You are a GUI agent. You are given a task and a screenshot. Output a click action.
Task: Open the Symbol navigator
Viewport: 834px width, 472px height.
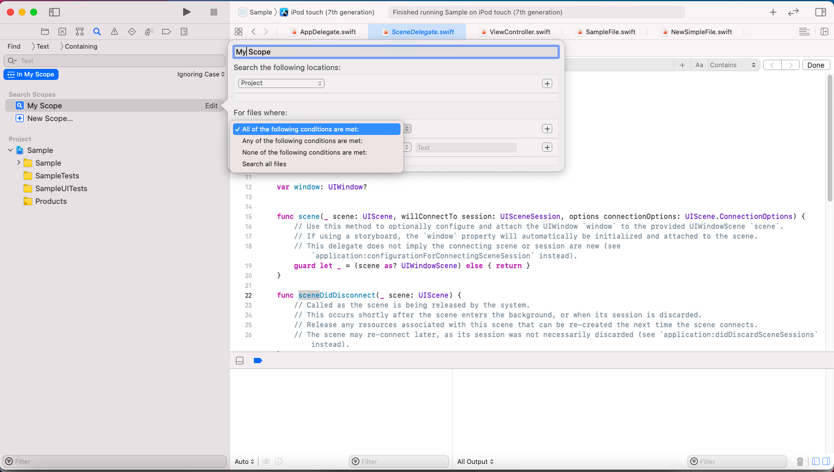coord(80,32)
